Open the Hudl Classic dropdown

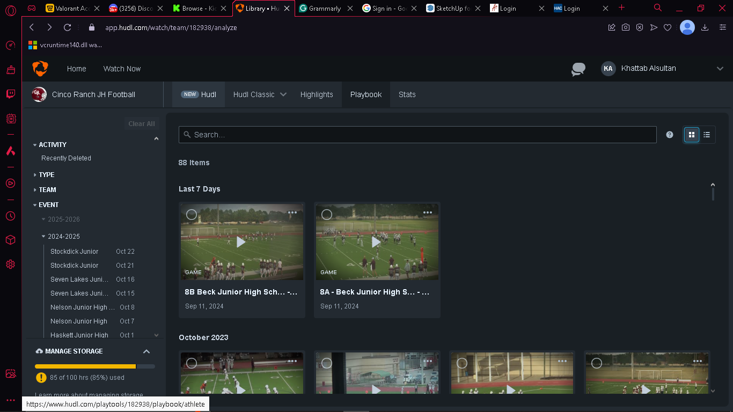260,94
